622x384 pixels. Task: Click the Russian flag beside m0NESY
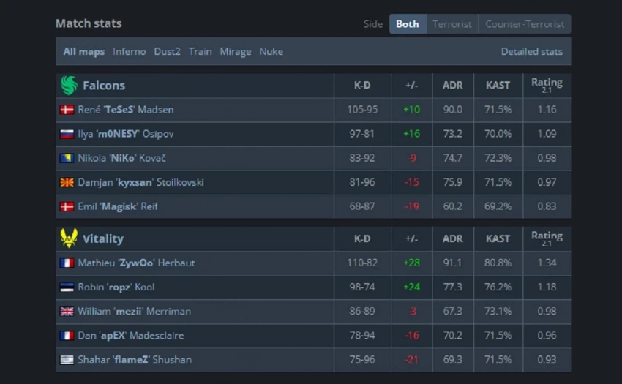[x=67, y=134]
